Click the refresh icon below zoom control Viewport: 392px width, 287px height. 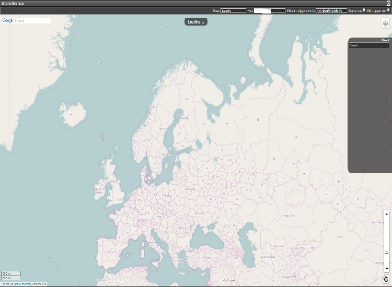[386, 279]
